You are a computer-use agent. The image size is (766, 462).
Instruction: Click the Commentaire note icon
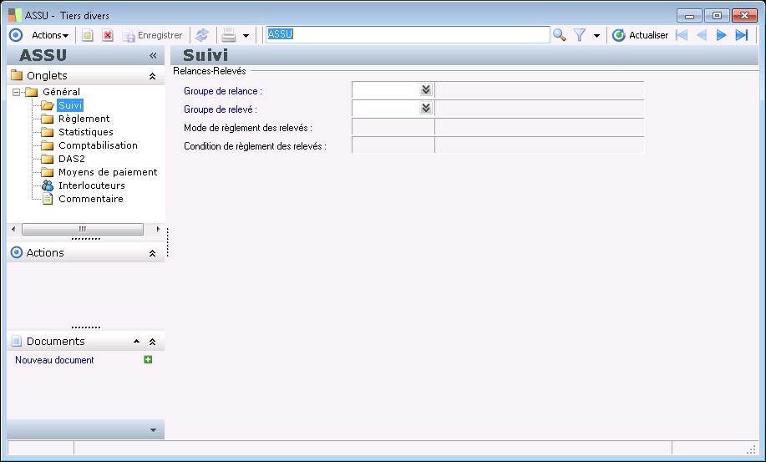(48, 199)
